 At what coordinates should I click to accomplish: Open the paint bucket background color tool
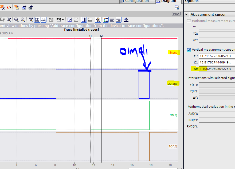point(126,19)
